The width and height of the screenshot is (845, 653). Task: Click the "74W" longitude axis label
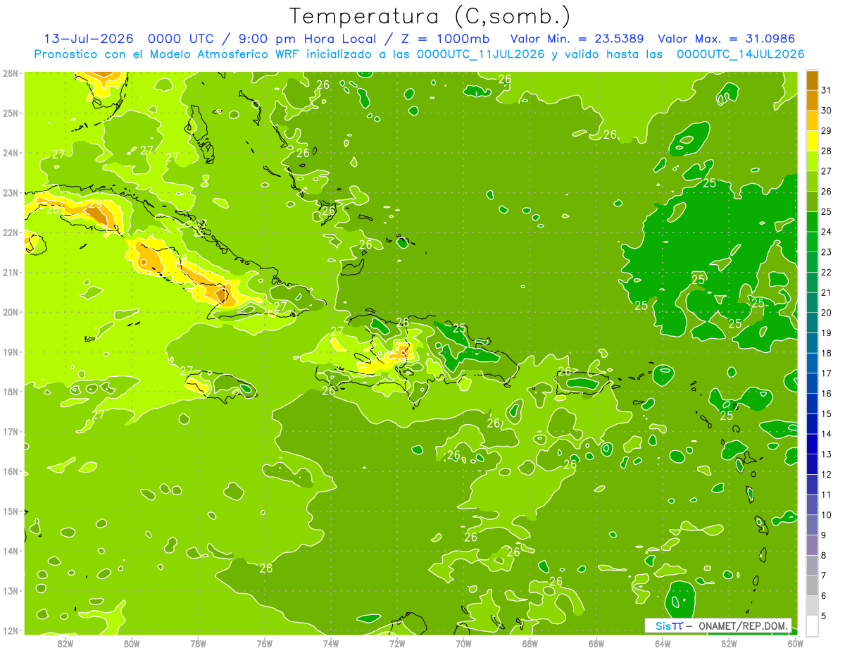331,643
